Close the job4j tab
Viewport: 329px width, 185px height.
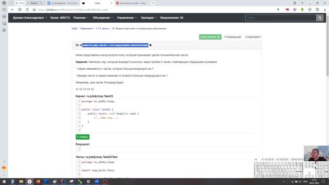click(x=111, y=3)
